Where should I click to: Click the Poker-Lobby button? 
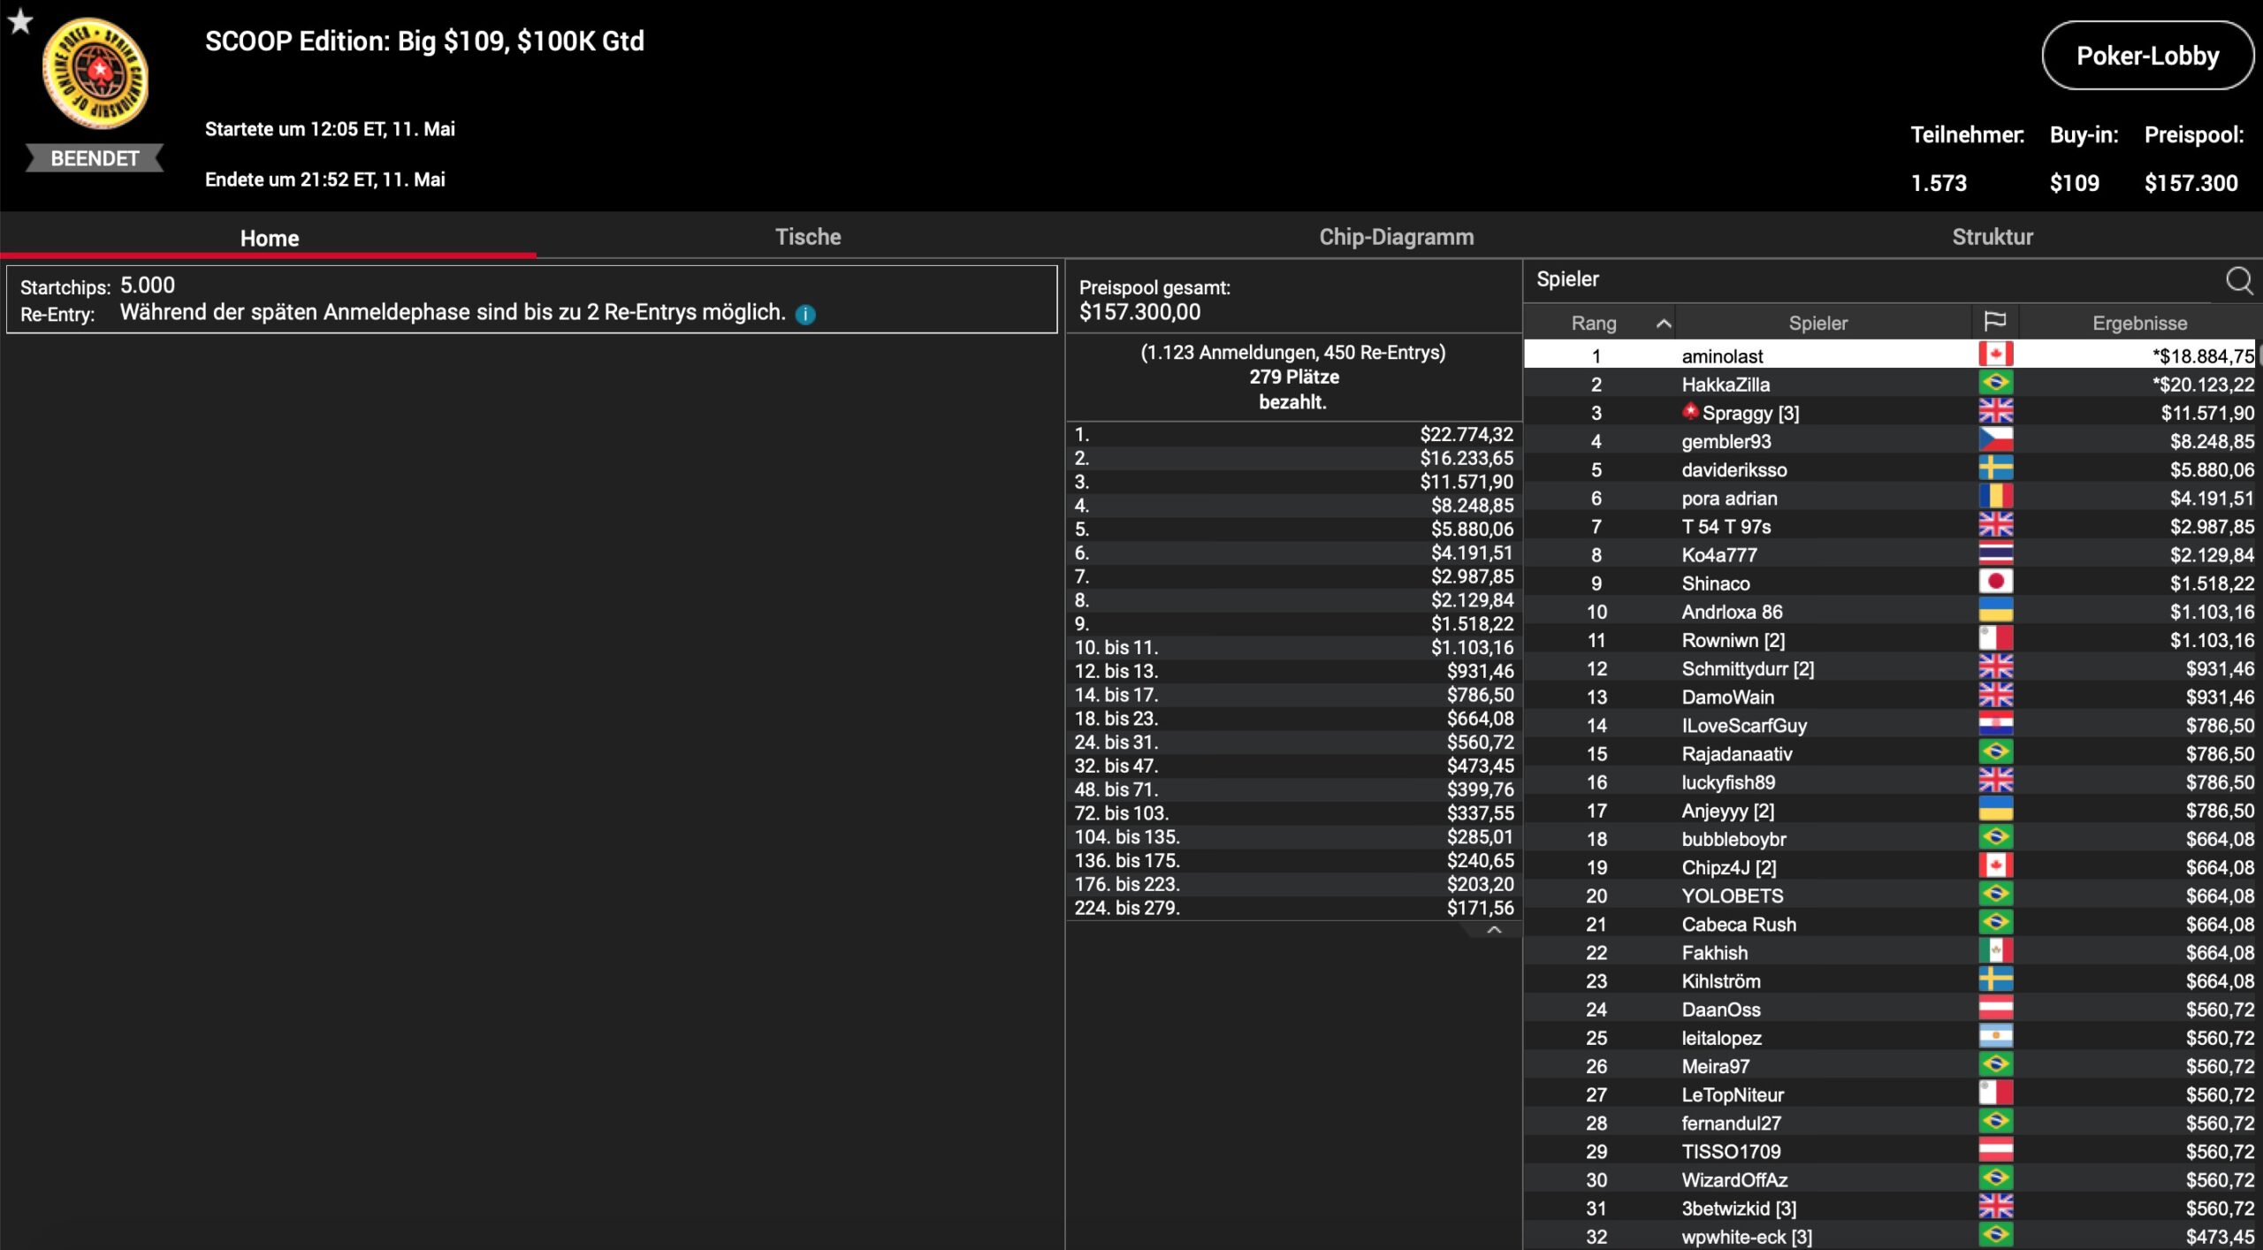[2146, 56]
